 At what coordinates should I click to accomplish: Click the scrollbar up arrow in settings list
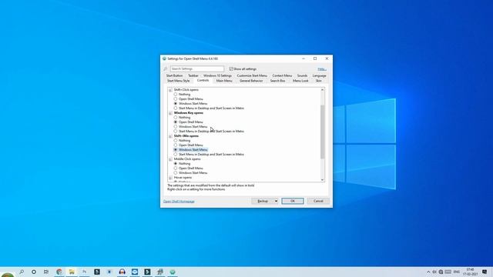click(x=322, y=90)
